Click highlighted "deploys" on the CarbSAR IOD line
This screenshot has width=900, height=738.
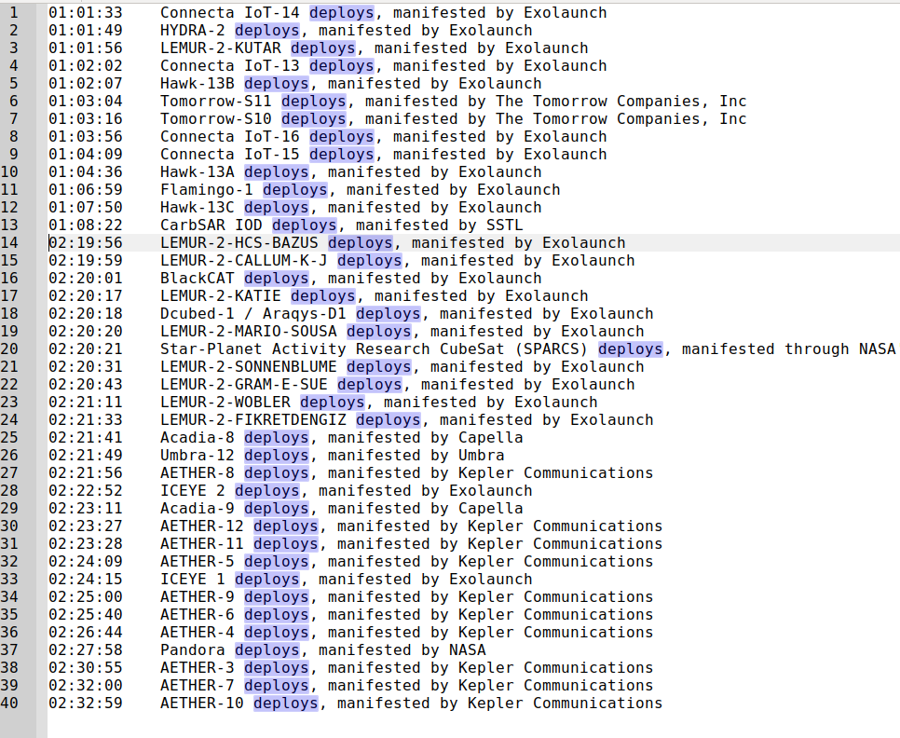click(x=304, y=225)
